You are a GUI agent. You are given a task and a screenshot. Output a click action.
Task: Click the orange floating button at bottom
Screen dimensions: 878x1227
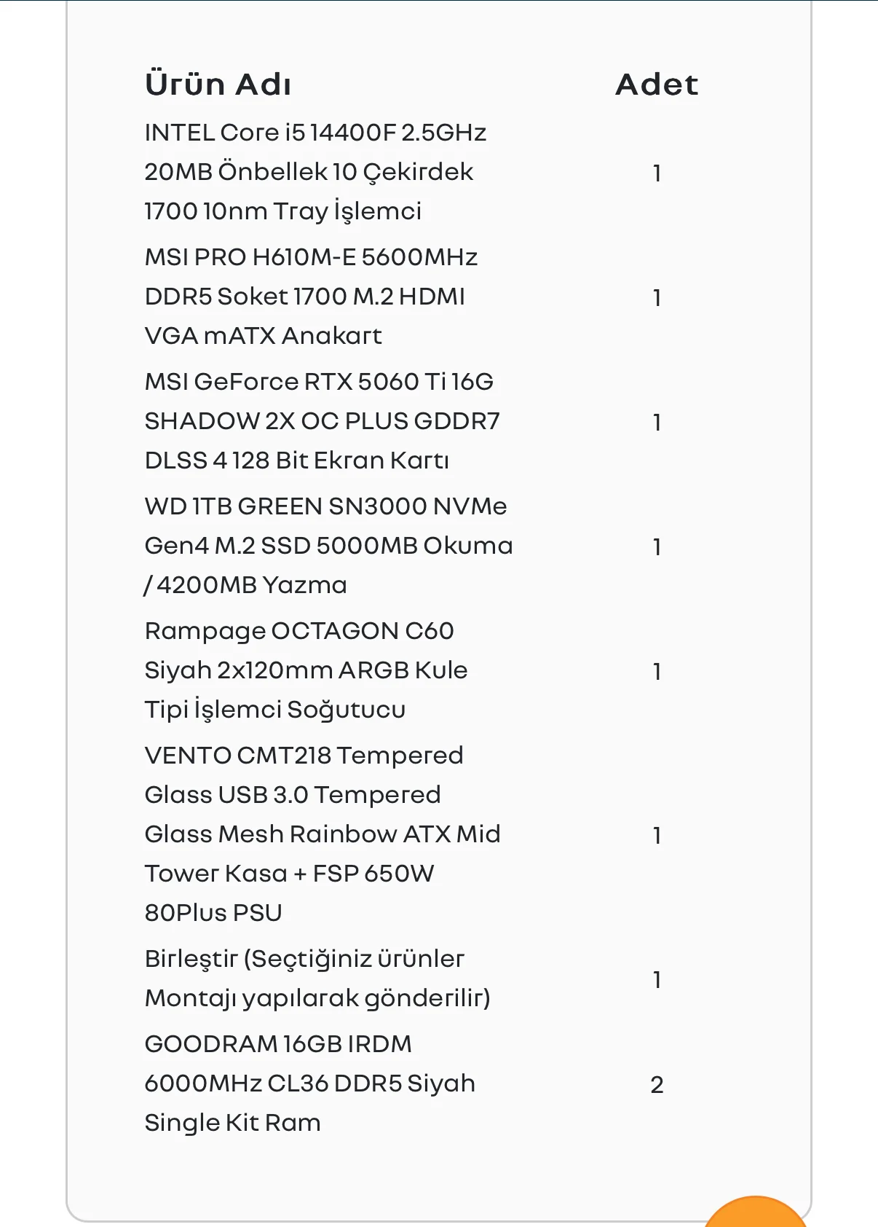[x=756, y=1213]
